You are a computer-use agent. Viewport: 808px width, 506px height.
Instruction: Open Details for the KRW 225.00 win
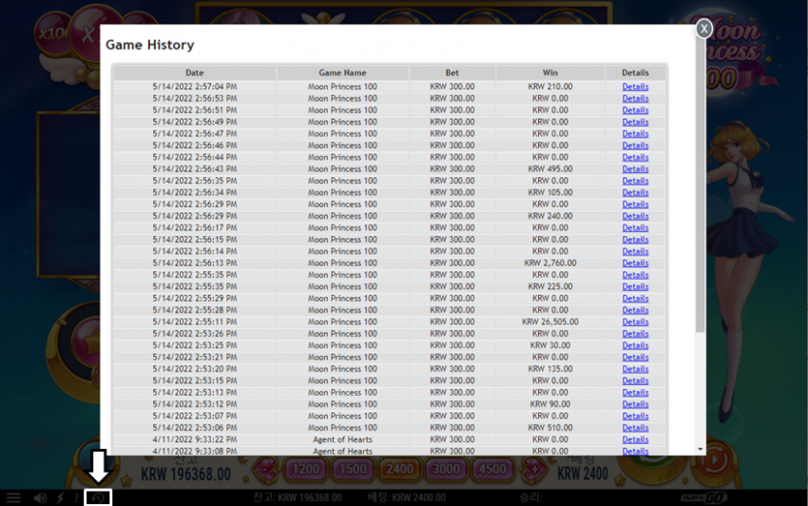point(635,287)
